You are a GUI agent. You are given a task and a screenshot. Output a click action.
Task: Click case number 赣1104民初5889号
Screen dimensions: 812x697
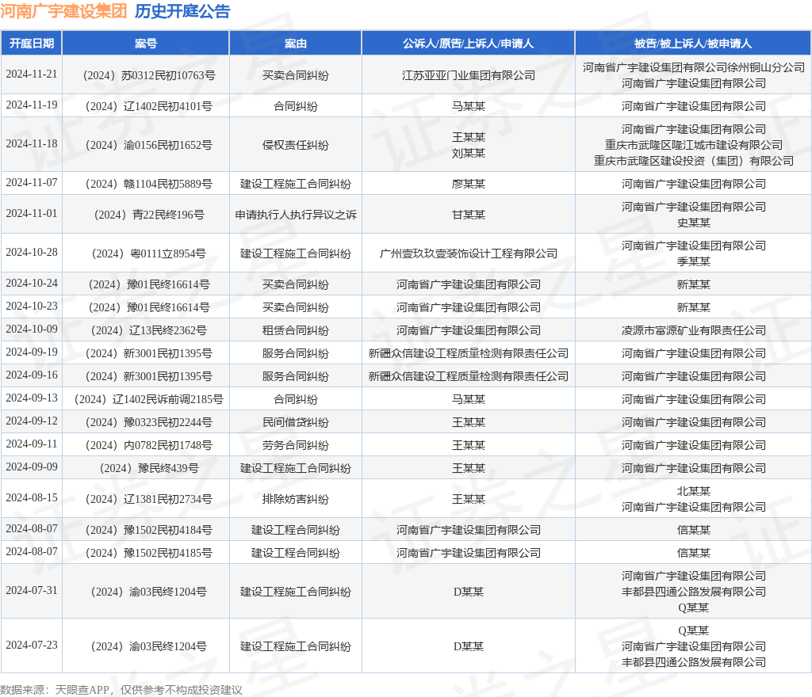tap(149, 184)
